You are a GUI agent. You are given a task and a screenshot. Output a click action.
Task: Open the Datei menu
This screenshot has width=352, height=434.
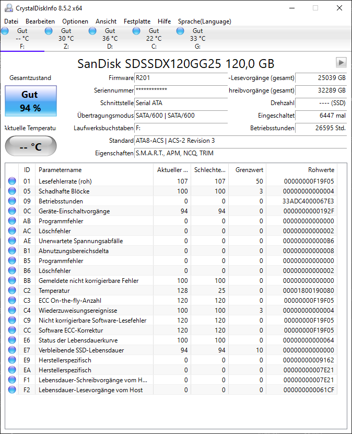click(11, 21)
